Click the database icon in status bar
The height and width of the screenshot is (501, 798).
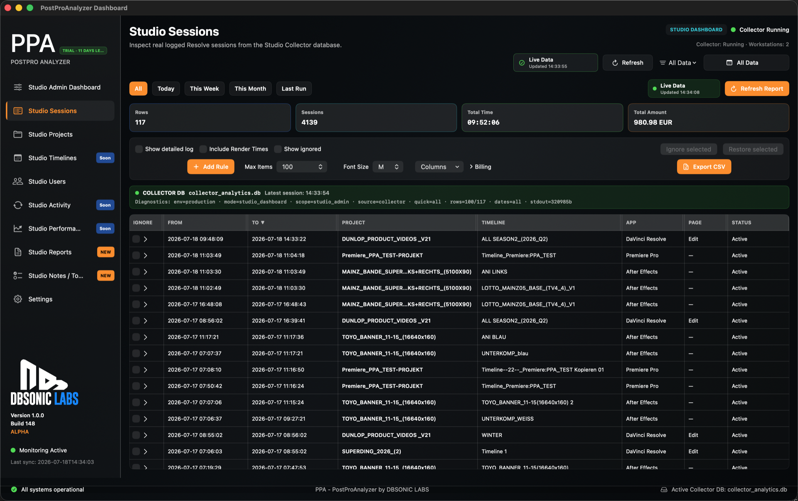coord(664,490)
